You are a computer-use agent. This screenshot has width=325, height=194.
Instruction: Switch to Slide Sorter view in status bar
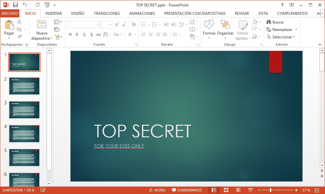226,190
